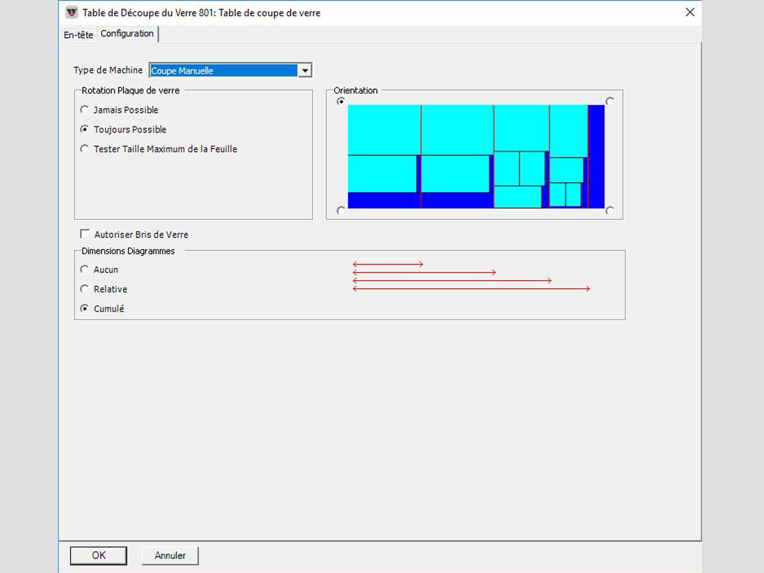Select Aucun dimensions option

point(84,269)
